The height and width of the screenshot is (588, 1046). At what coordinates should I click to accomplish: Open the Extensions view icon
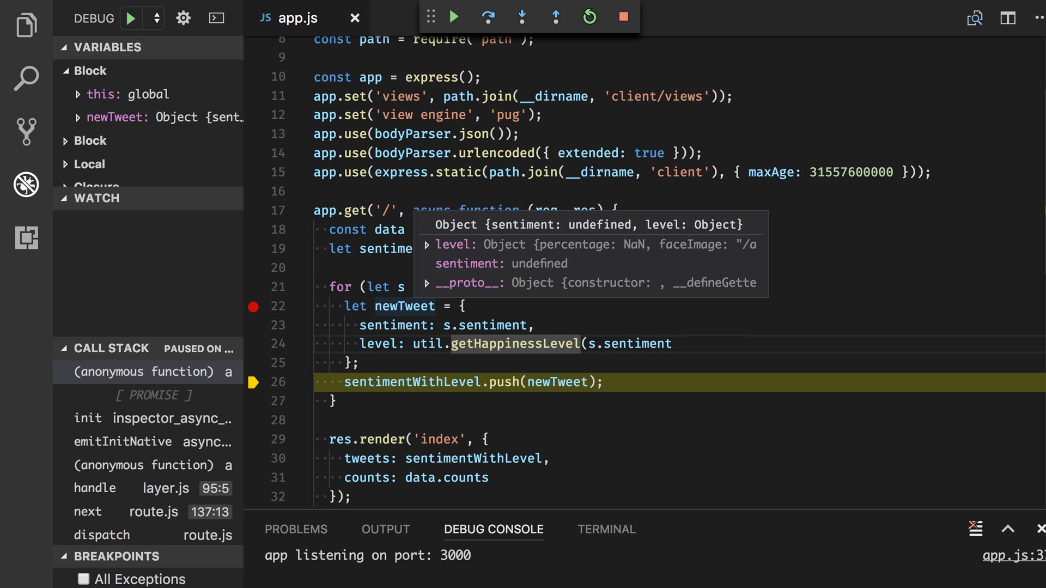click(x=26, y=238)
